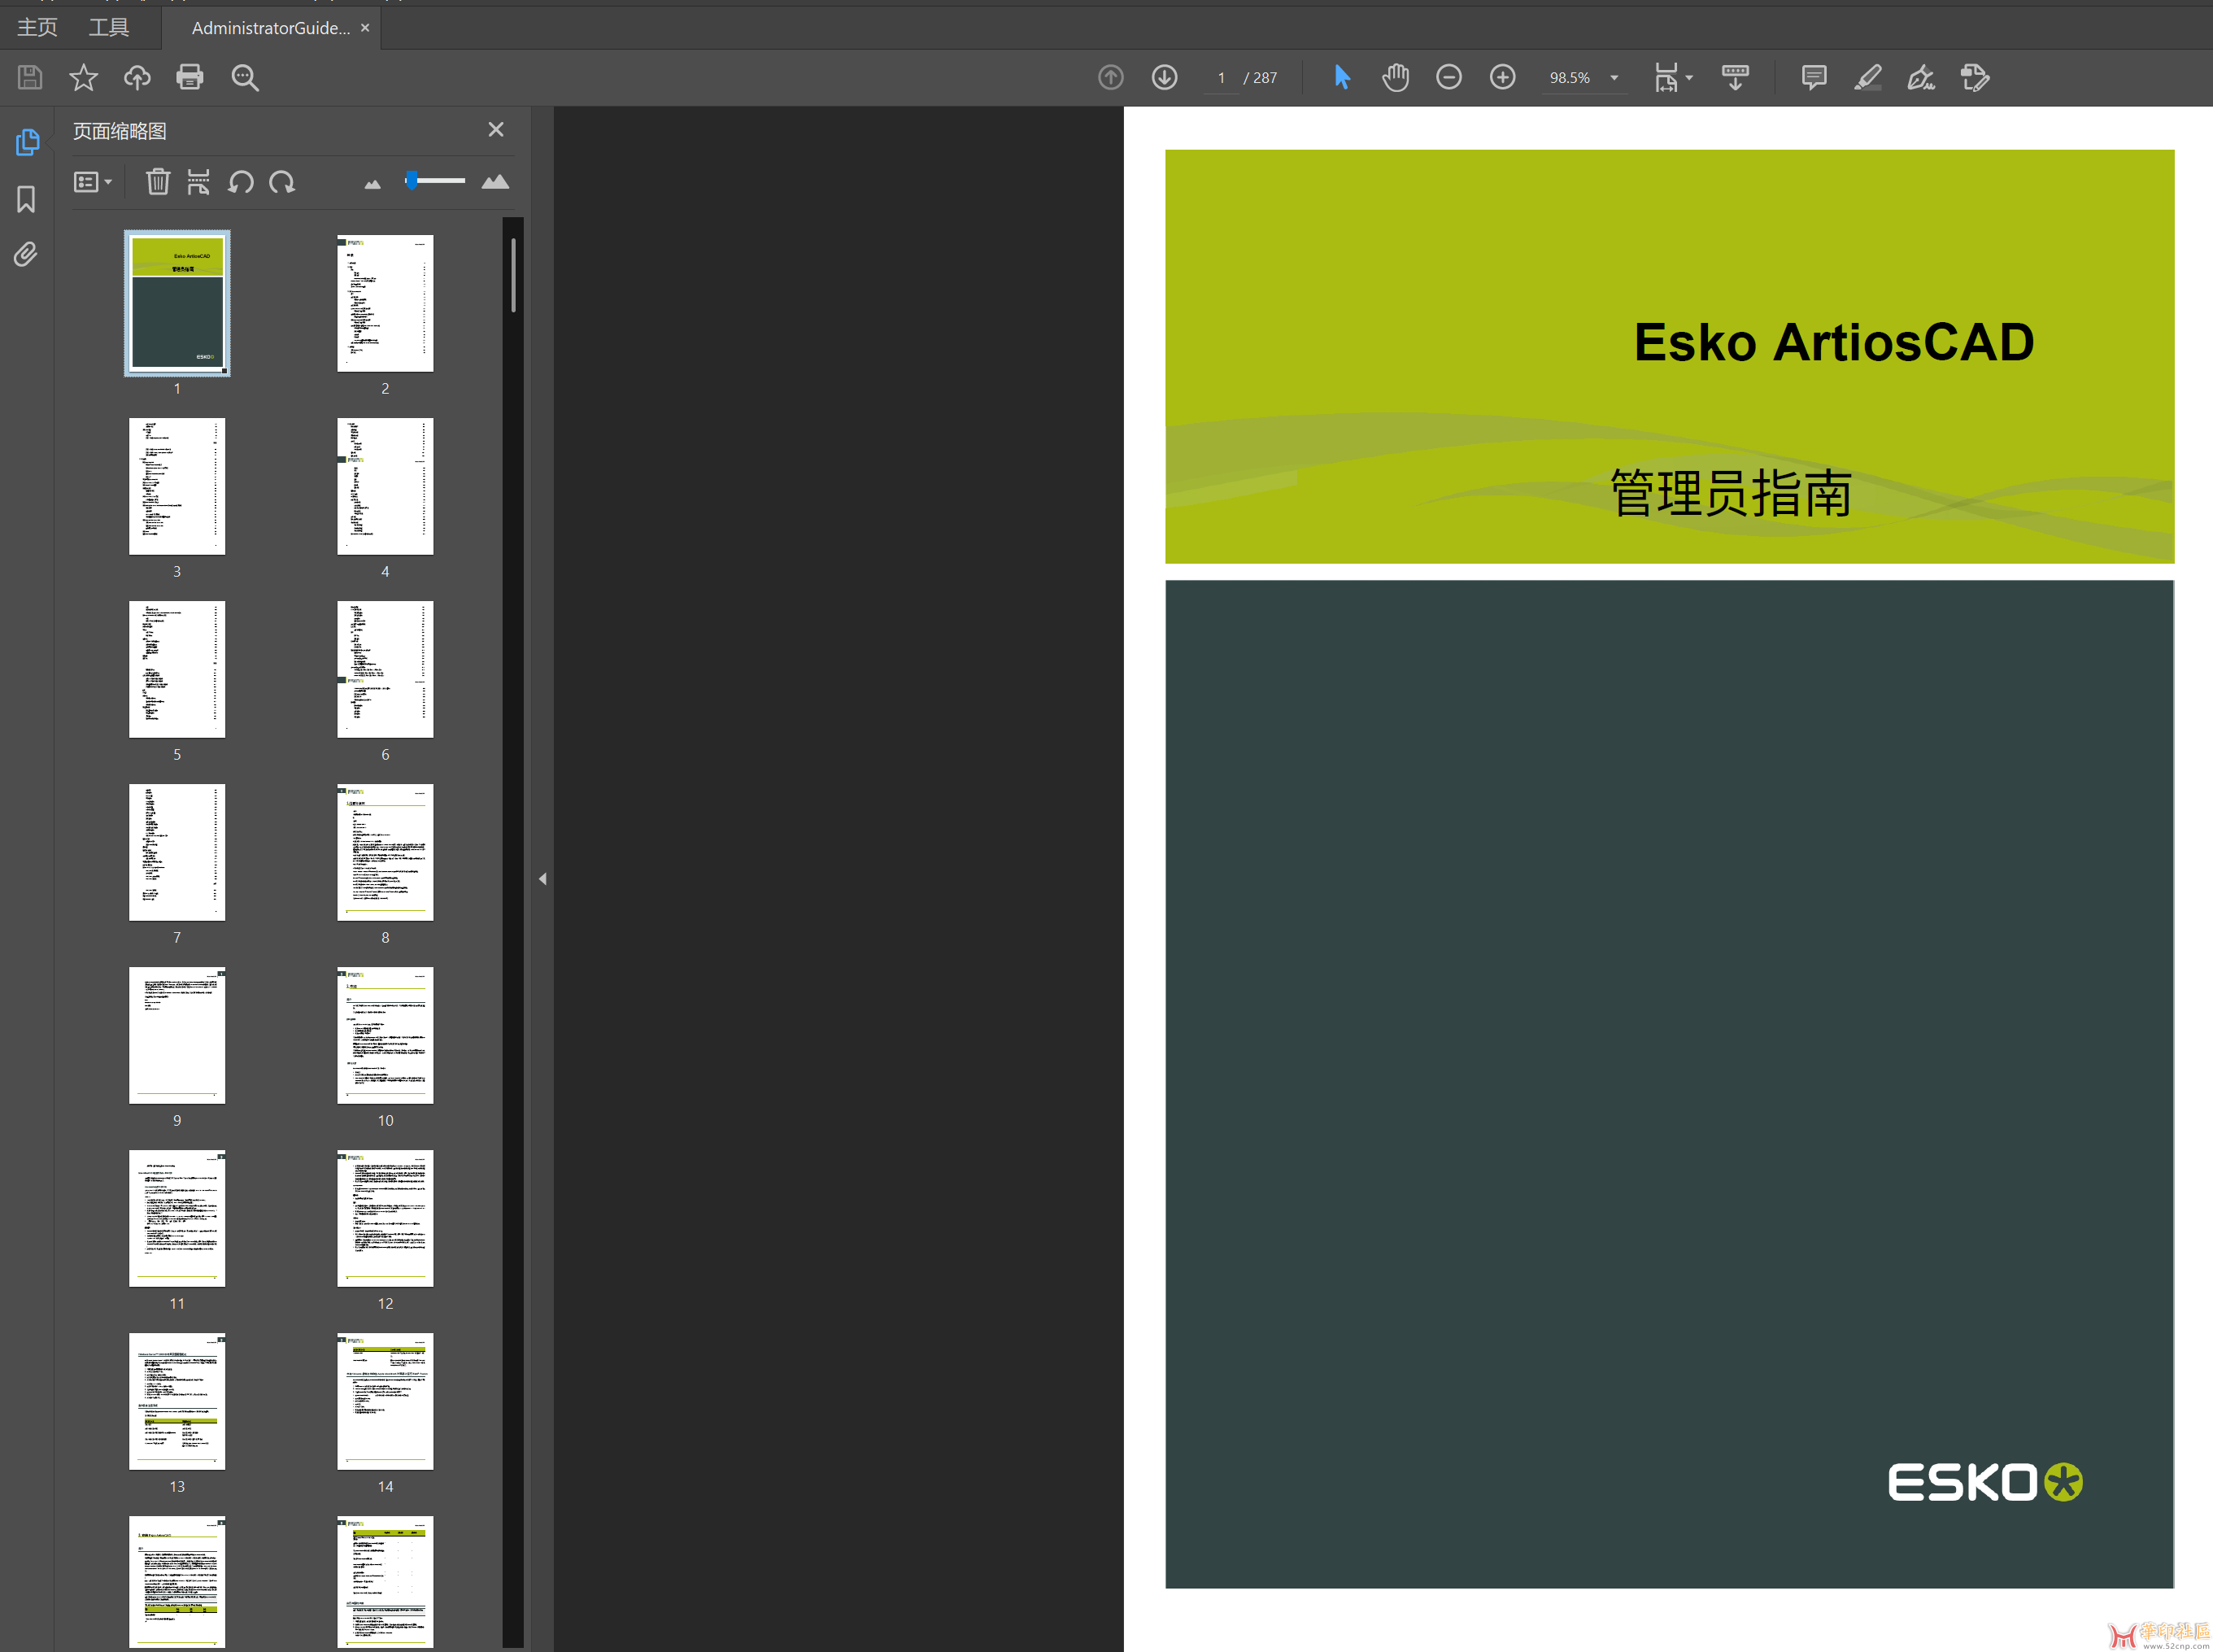The image size is (2213, 1652).
Task: Go to previous page arrow icon
Action: [1111, 77]
